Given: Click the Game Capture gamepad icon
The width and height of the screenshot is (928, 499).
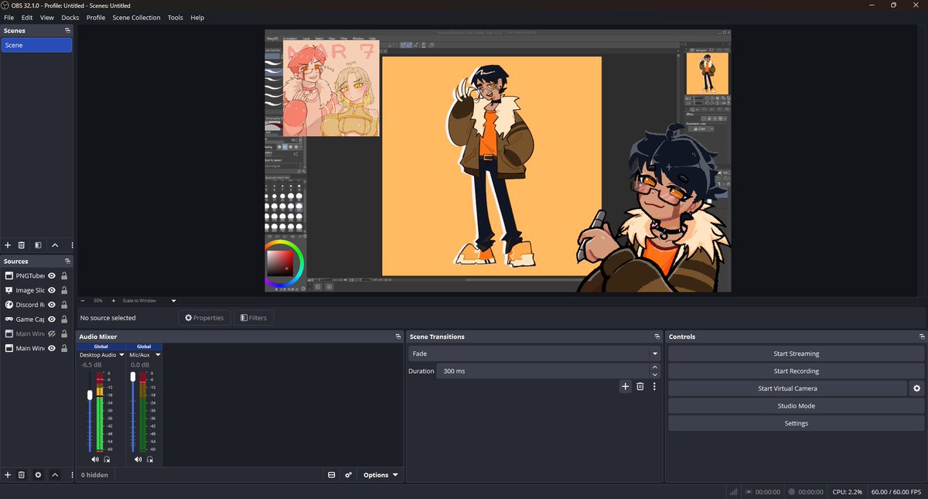Looking at the screenshot, I should [9, 320].
